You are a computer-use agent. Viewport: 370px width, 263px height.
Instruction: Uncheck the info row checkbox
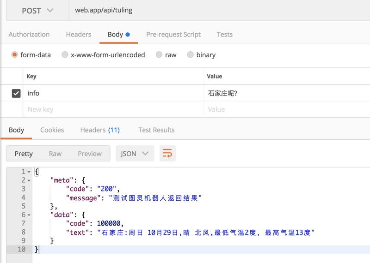[16, 93]
